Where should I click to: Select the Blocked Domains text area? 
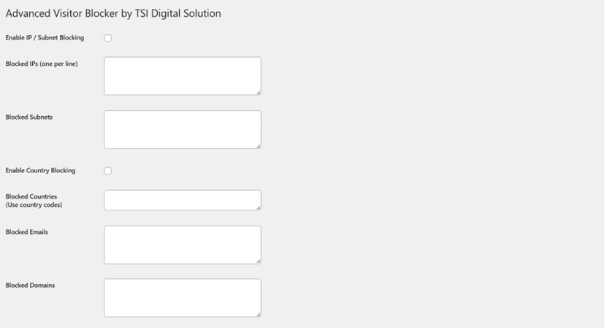pyautogui.click(x=182, y=298)
